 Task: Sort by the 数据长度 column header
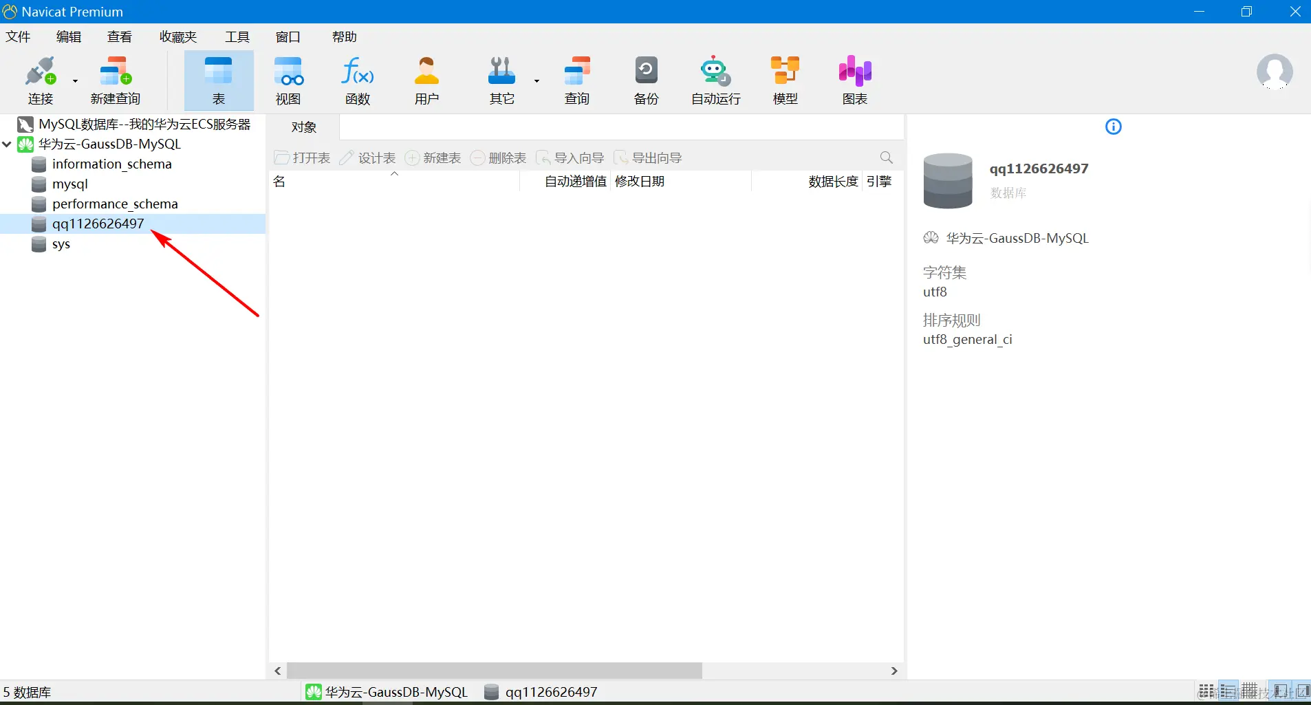click(x=807, y=182)
